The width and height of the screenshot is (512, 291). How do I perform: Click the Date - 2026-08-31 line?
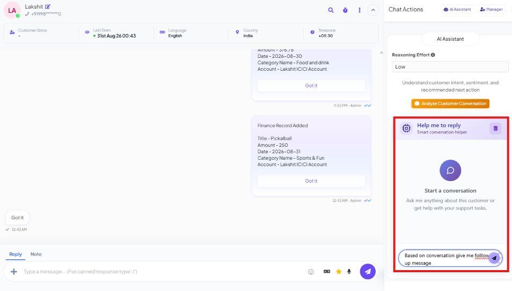pos(279,152)
